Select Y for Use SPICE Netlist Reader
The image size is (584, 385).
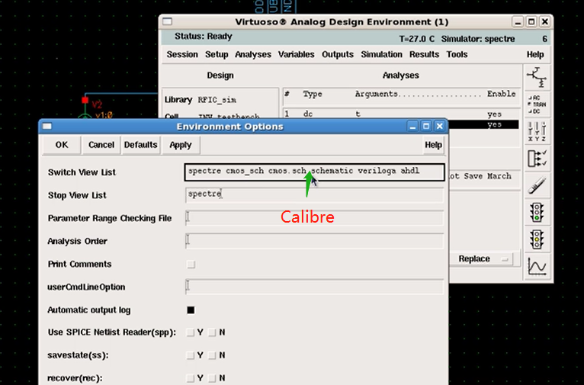click(x=191, y=332)
